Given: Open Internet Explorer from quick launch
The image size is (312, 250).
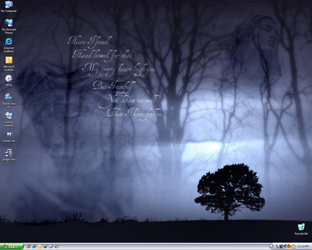Looking at the screenshot, I should 34,247.
